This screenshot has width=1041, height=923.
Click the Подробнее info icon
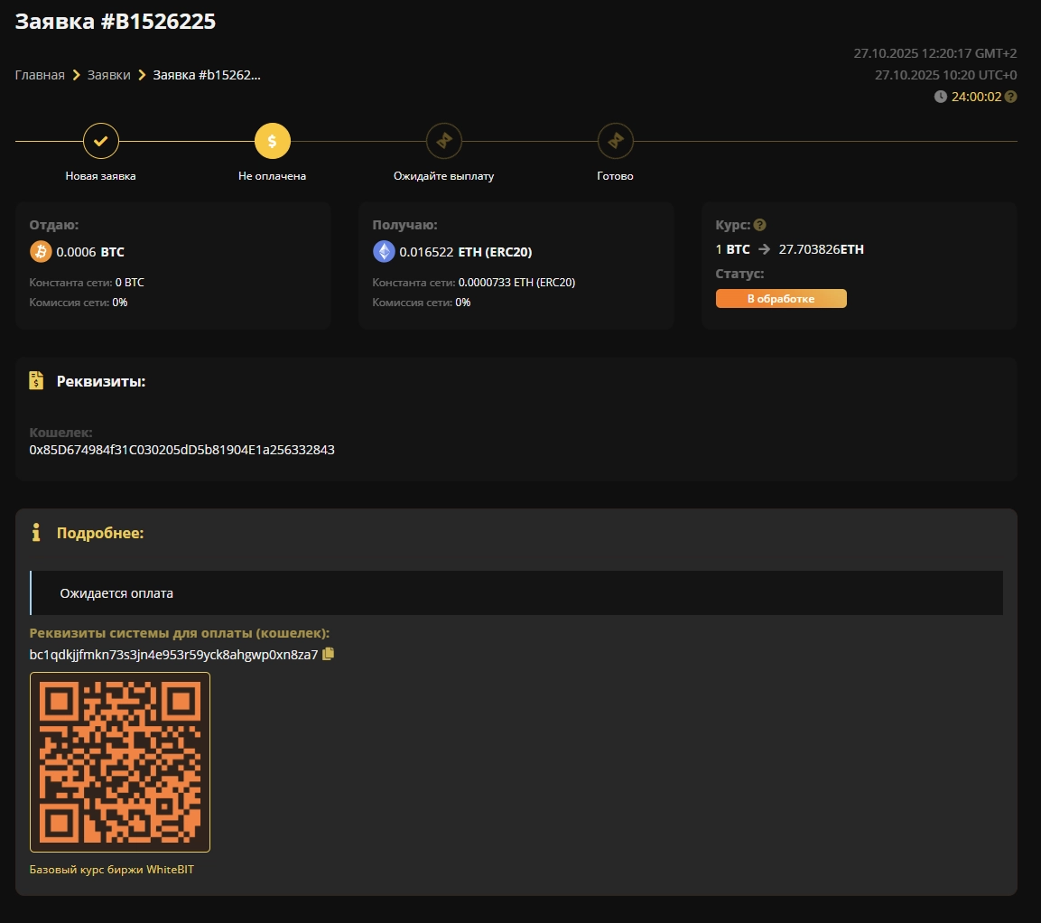pyautogui.click(x=36, y=533)
